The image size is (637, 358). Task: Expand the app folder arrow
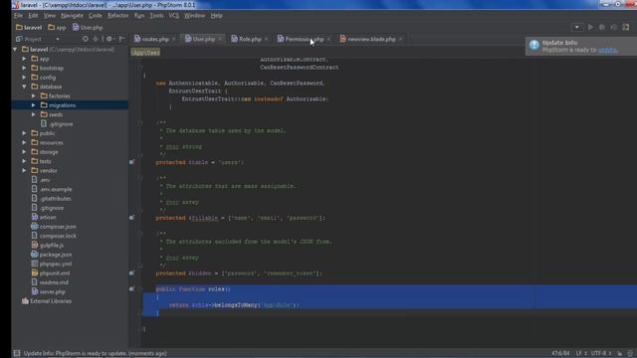(x=24, y=59)
